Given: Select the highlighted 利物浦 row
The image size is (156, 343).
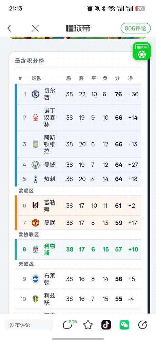Looking at the screenshot, I should [78, 249].
